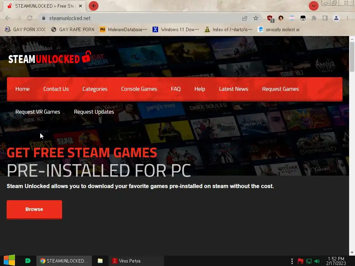355x266 pixels.
Task: Open the Chrome profile avatar
Action: [x=336, y=18]
